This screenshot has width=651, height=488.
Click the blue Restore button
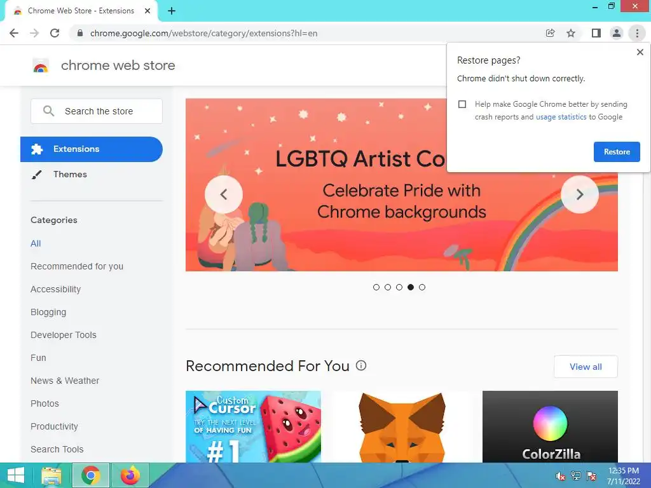(x=617, y=152)
